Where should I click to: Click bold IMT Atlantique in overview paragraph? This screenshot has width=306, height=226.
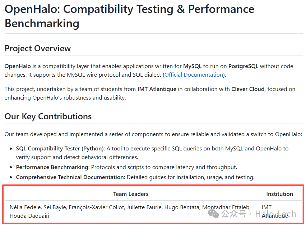click(x=157, y=89)
